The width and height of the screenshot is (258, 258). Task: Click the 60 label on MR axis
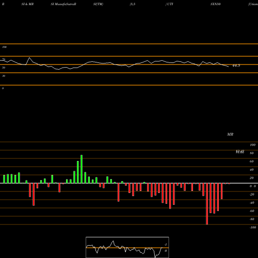pos(252,162)
